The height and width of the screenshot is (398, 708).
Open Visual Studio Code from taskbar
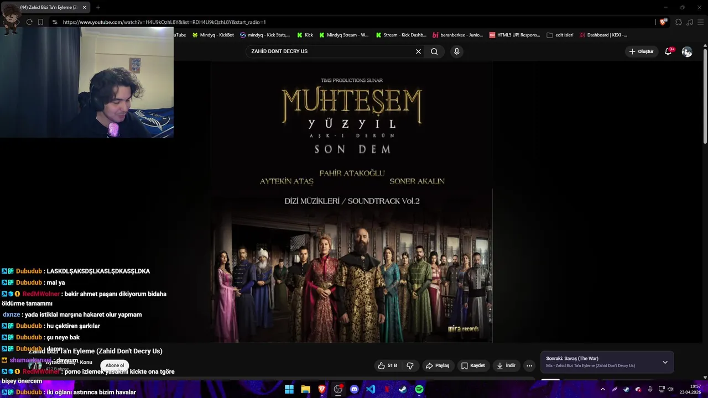(x=371, y=389)
